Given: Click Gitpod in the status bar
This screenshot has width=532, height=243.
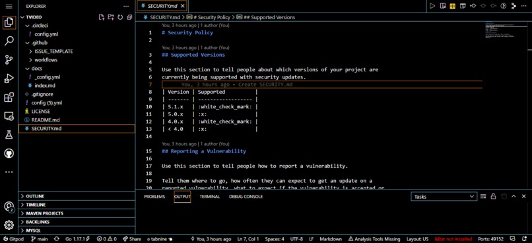Looking at the screenshot, I should click(x=13, y=239).
